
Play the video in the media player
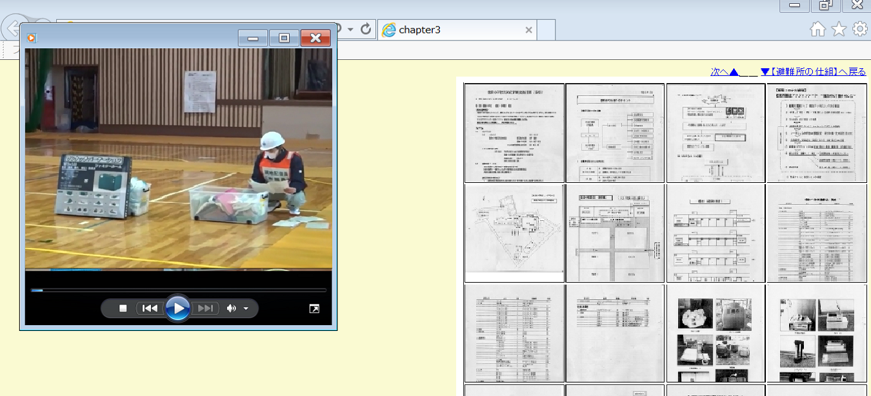click(177, 308)
